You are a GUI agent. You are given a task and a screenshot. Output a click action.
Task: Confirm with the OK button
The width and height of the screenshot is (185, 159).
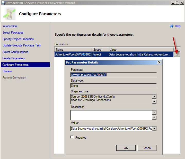click(x=126, y=148)
